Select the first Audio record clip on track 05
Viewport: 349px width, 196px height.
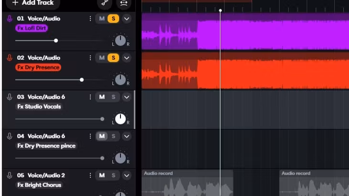(187, 183)
